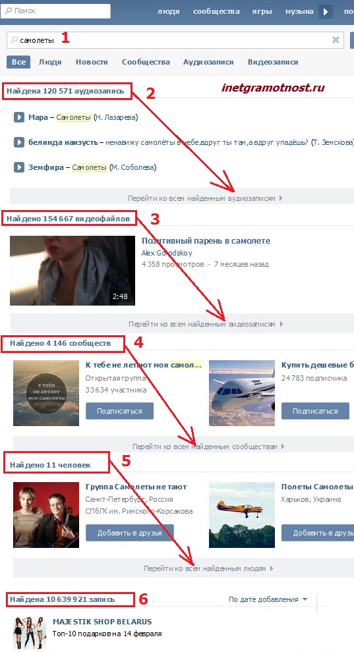
Task: Subscribe to К тебе не летают мои самолеты group
Action: pos(119,411)
